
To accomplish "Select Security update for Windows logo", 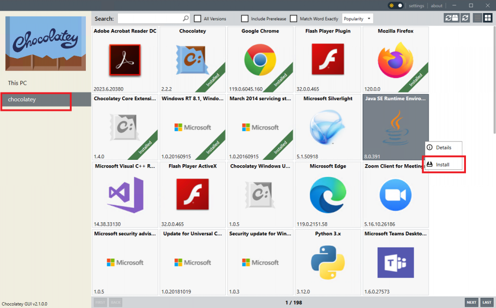I will coord(260,262).
